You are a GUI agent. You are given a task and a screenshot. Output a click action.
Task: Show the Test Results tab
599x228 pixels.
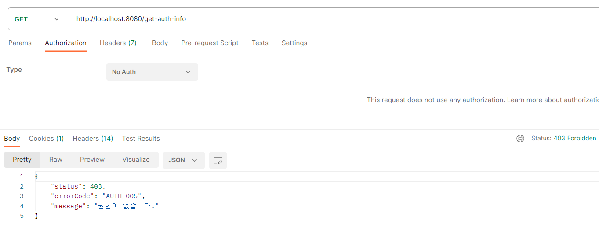click(x=141, y=139)
